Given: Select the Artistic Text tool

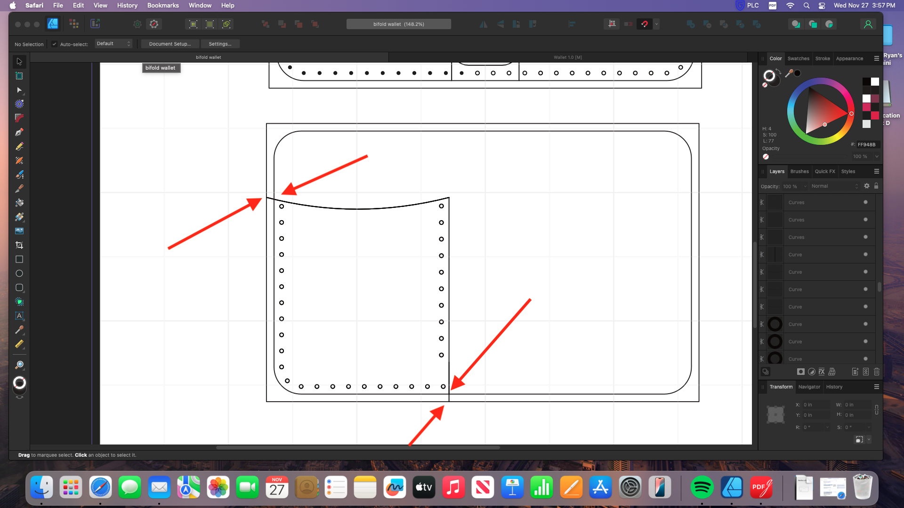Looking at the screenshot, I should point(19,316).
